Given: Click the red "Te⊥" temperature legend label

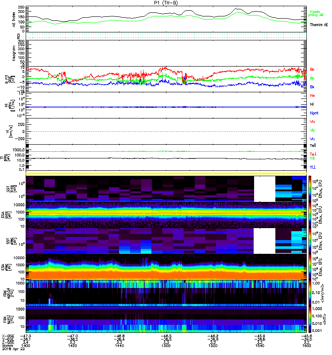Looking at the screenshot, I should point(313,154).
